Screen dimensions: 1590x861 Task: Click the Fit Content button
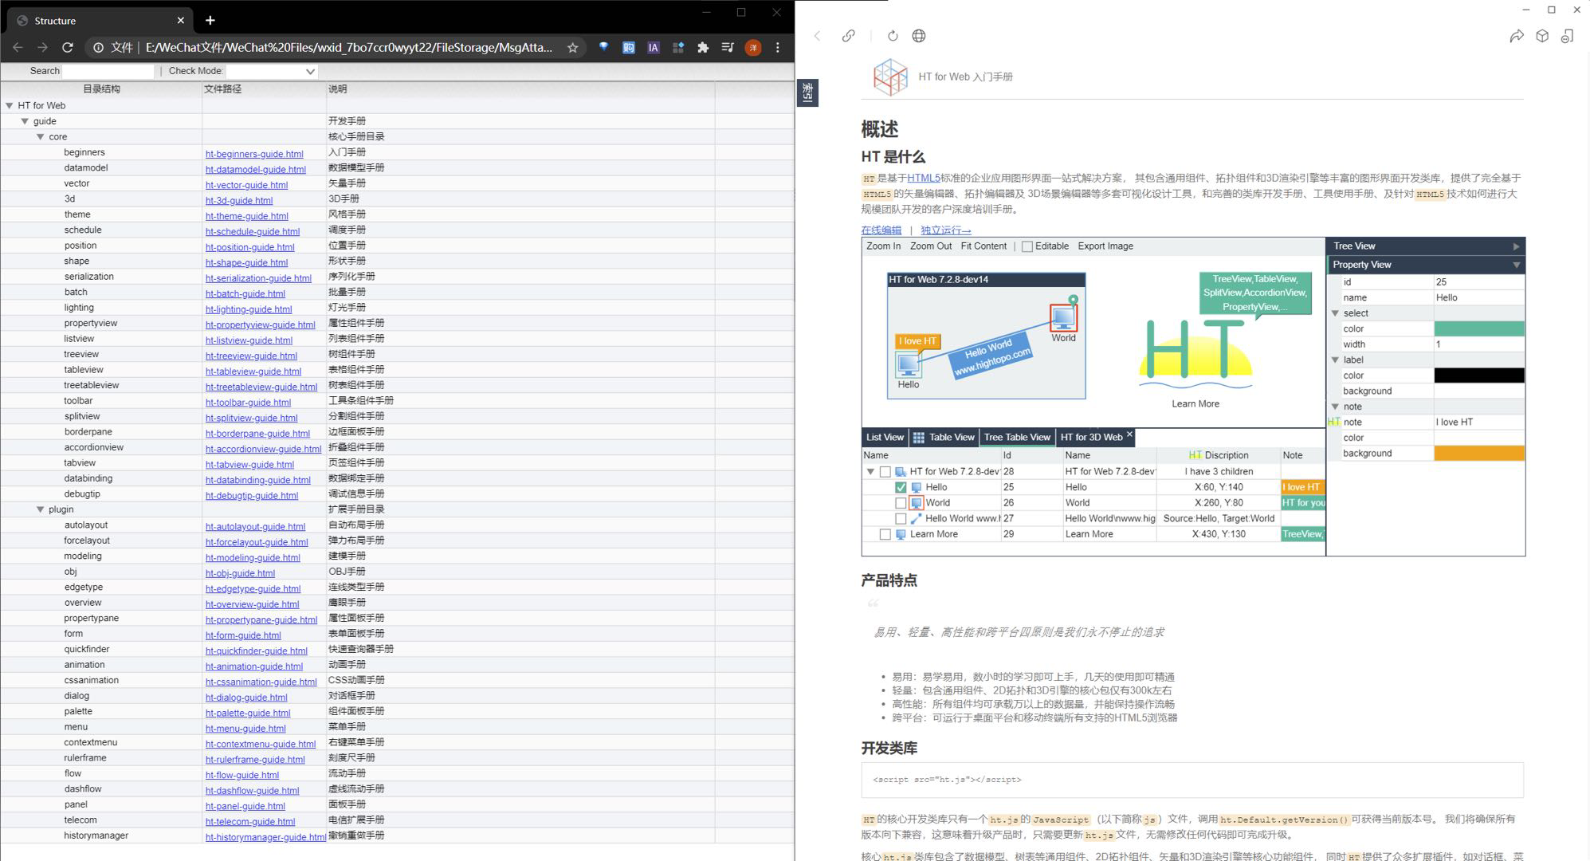click(983, 246)
